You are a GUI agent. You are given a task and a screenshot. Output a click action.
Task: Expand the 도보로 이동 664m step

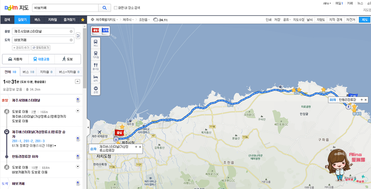click(x=77, y=167)
